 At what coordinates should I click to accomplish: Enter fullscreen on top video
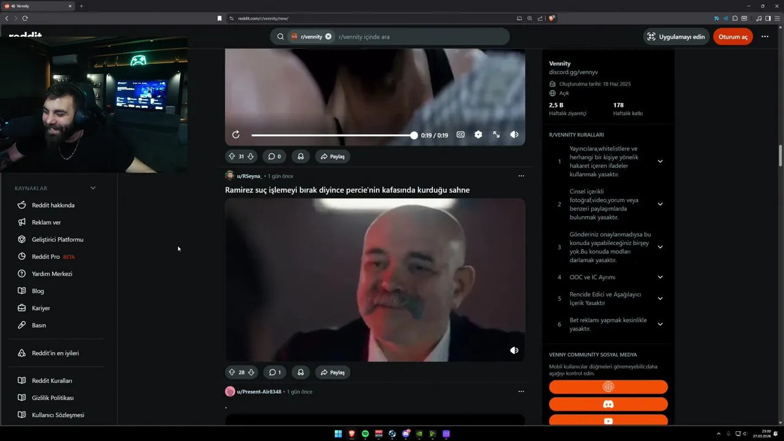click(x=496, y=135)
